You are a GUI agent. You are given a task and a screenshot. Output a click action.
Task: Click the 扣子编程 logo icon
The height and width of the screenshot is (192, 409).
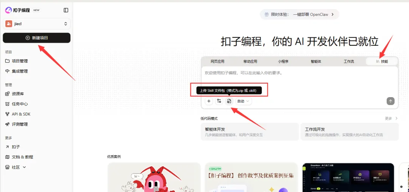(x=8, y=10)
